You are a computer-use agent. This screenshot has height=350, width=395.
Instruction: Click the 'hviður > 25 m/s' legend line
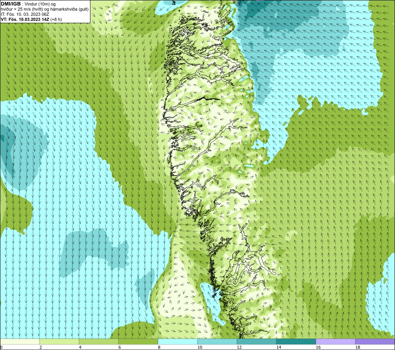tap(45, 9)
